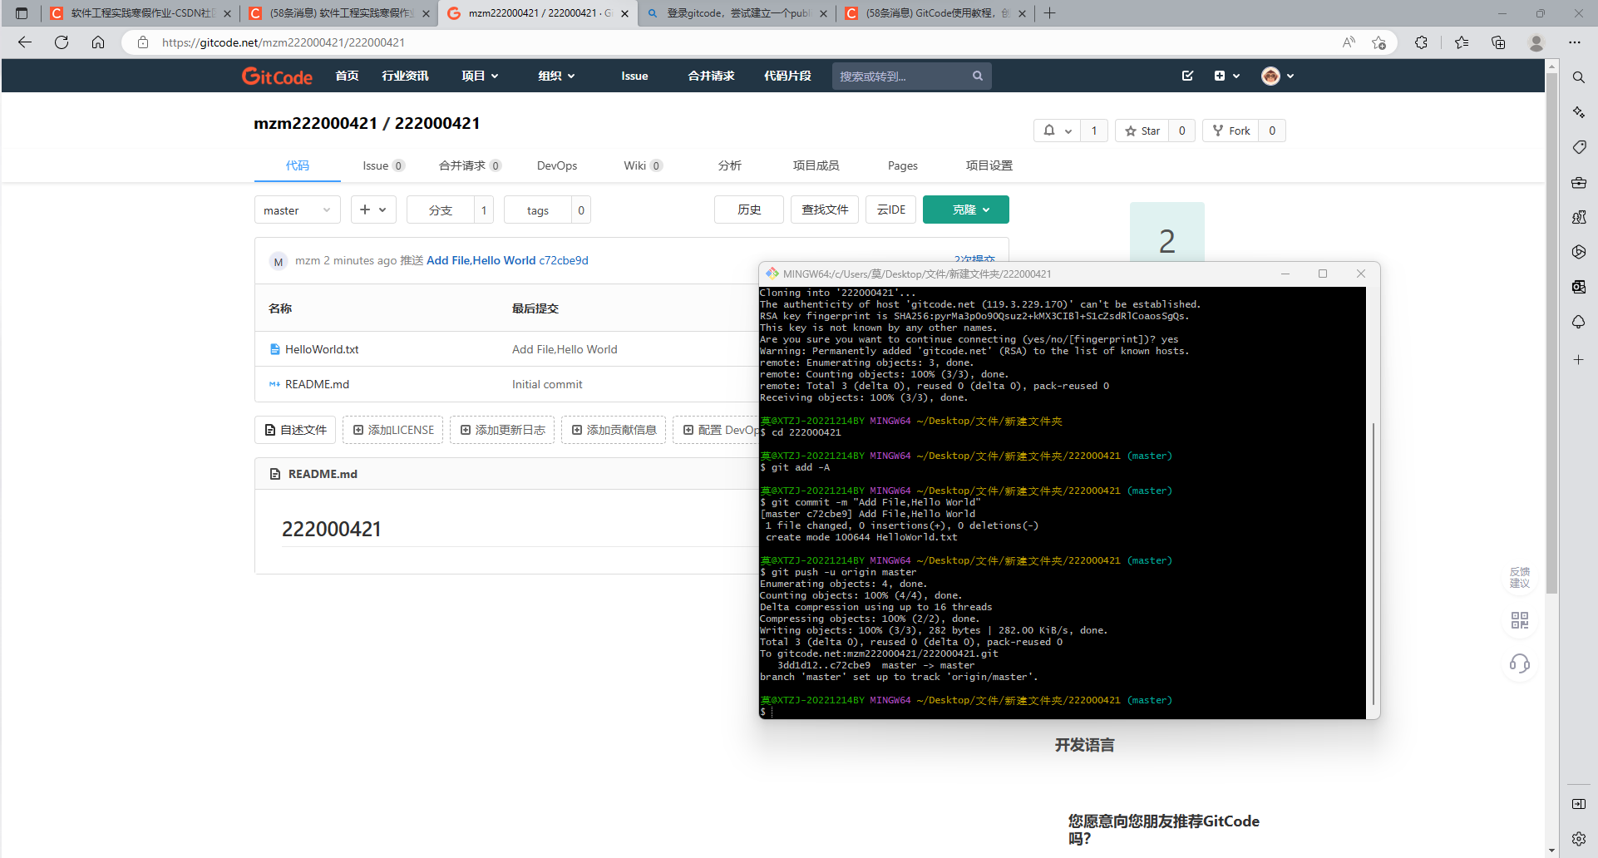Image resolution: width=1598 pixels, height=858 pixels.
Task: Switch to the 代码 tab
Action: 298,165
